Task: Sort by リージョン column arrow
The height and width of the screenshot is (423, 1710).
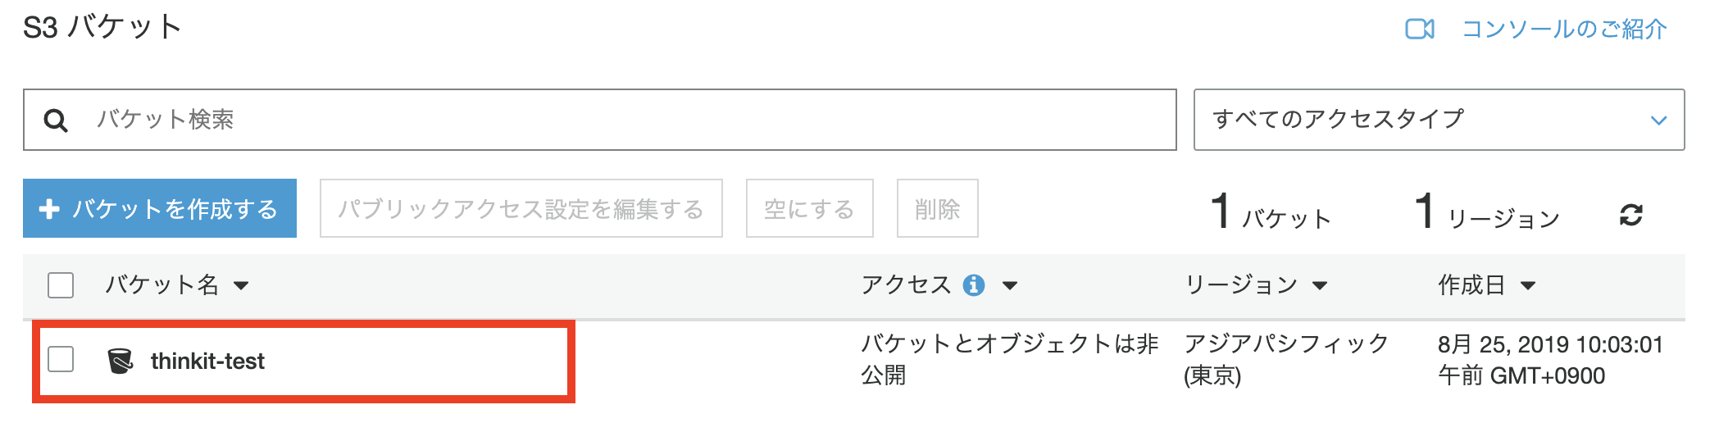Action: coord(1320,286)
